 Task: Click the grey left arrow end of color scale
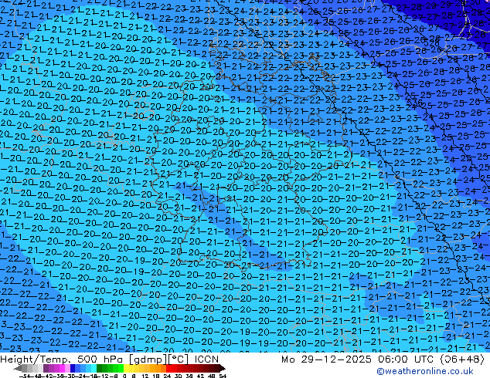[x=18, y=368]
